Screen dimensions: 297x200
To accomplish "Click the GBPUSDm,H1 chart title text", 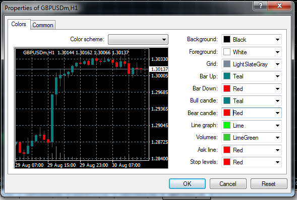I will [x=39, y=52].
